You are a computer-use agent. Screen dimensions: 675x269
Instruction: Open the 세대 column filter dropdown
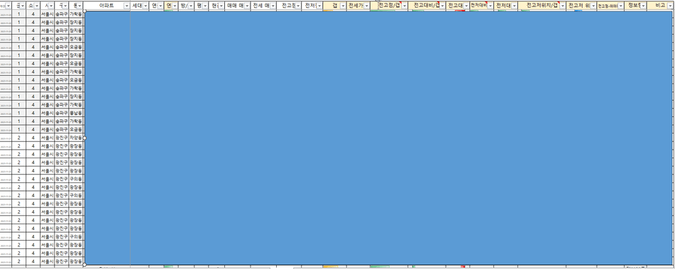[146, 6]
